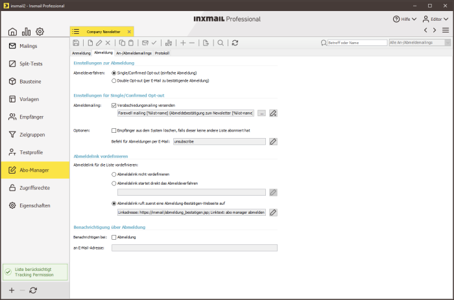
Task: Switch to the Protokoll tab
Action: (162, 53)
